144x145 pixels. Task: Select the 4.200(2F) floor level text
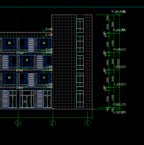tap(120, 84)
